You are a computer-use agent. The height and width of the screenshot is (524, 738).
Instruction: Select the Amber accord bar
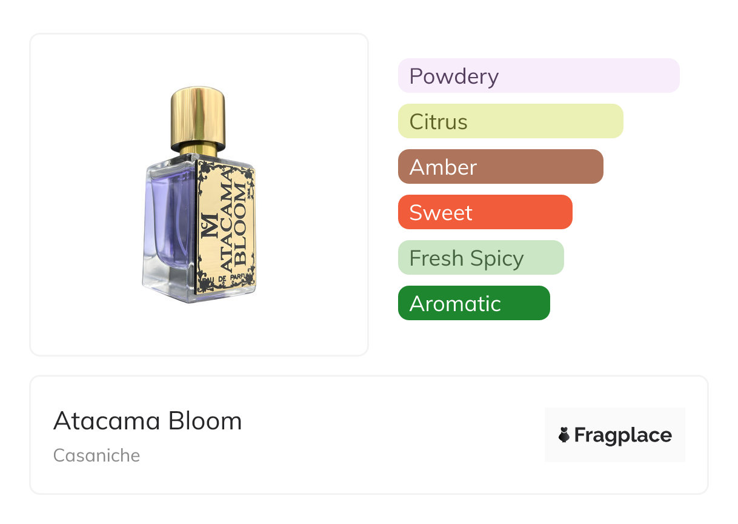pyautogui.click(x=500, y=167)
